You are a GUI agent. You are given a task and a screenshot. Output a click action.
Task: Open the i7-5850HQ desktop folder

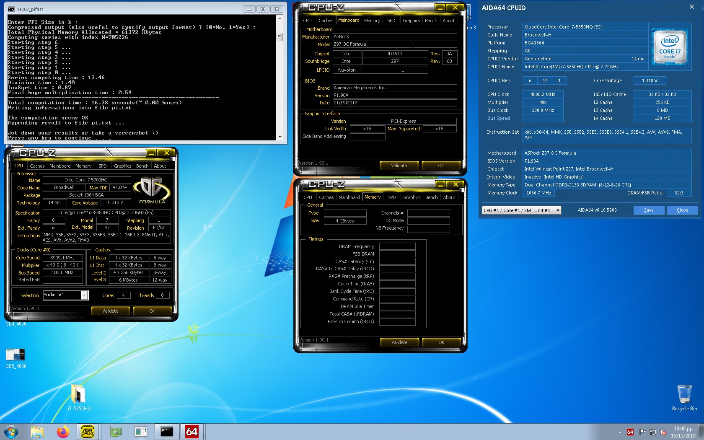79,397
